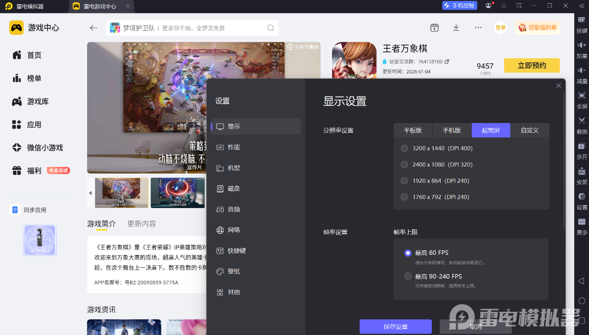Screen dimensions: 589x335
Task: Select the 1920 x 864 resolution option
Action: pyautogui.click(x=404, y=181)
